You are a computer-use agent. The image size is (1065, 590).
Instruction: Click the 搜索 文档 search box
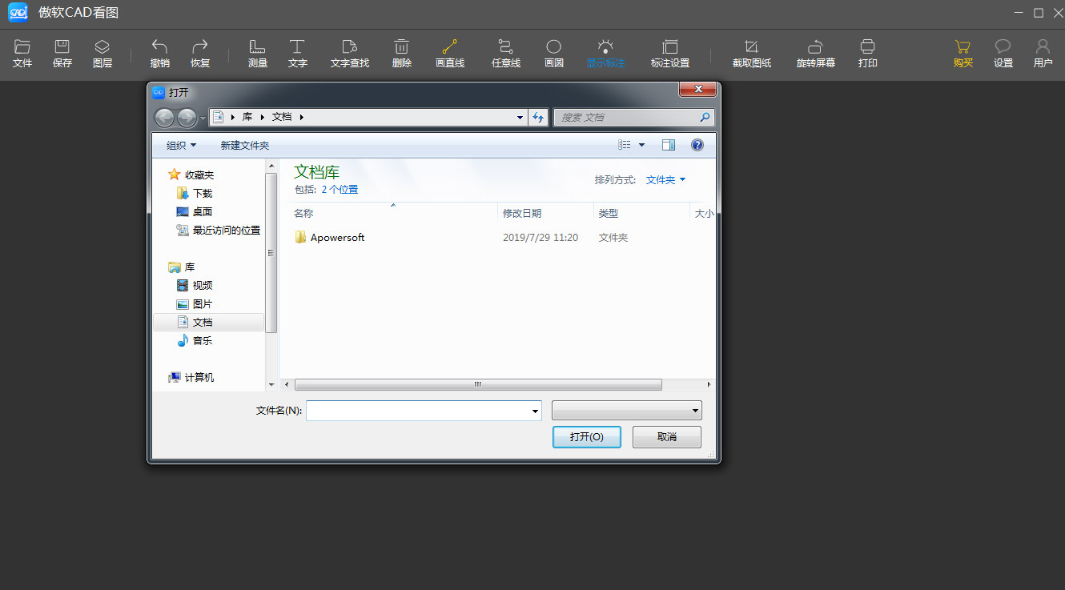(x=625, y=117)
